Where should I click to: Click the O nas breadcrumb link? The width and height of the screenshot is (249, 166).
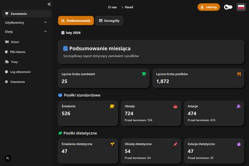(x=112, y=7)
